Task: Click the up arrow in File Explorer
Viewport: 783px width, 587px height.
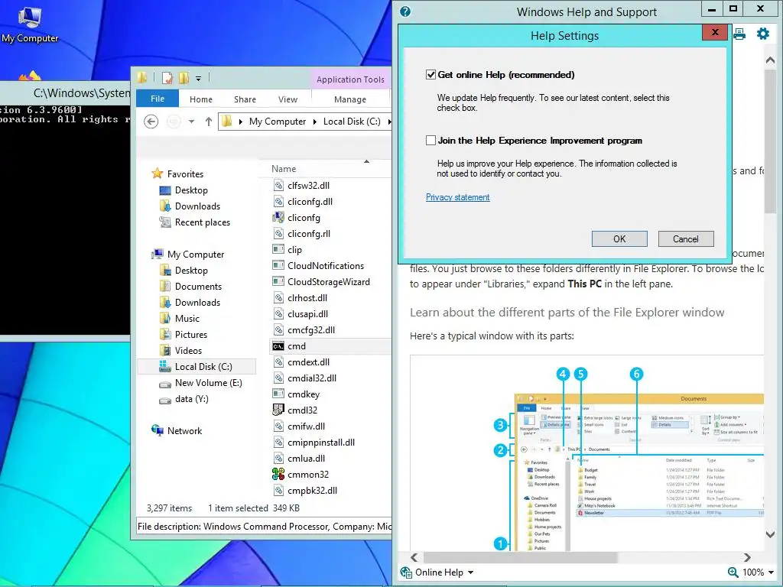Action: pyautogui.click(x=208, y=122)
